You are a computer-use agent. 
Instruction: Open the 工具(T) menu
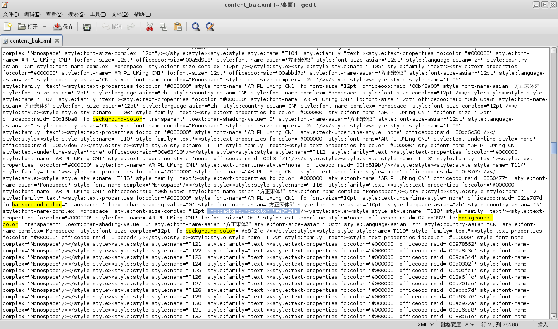point(98,14)
